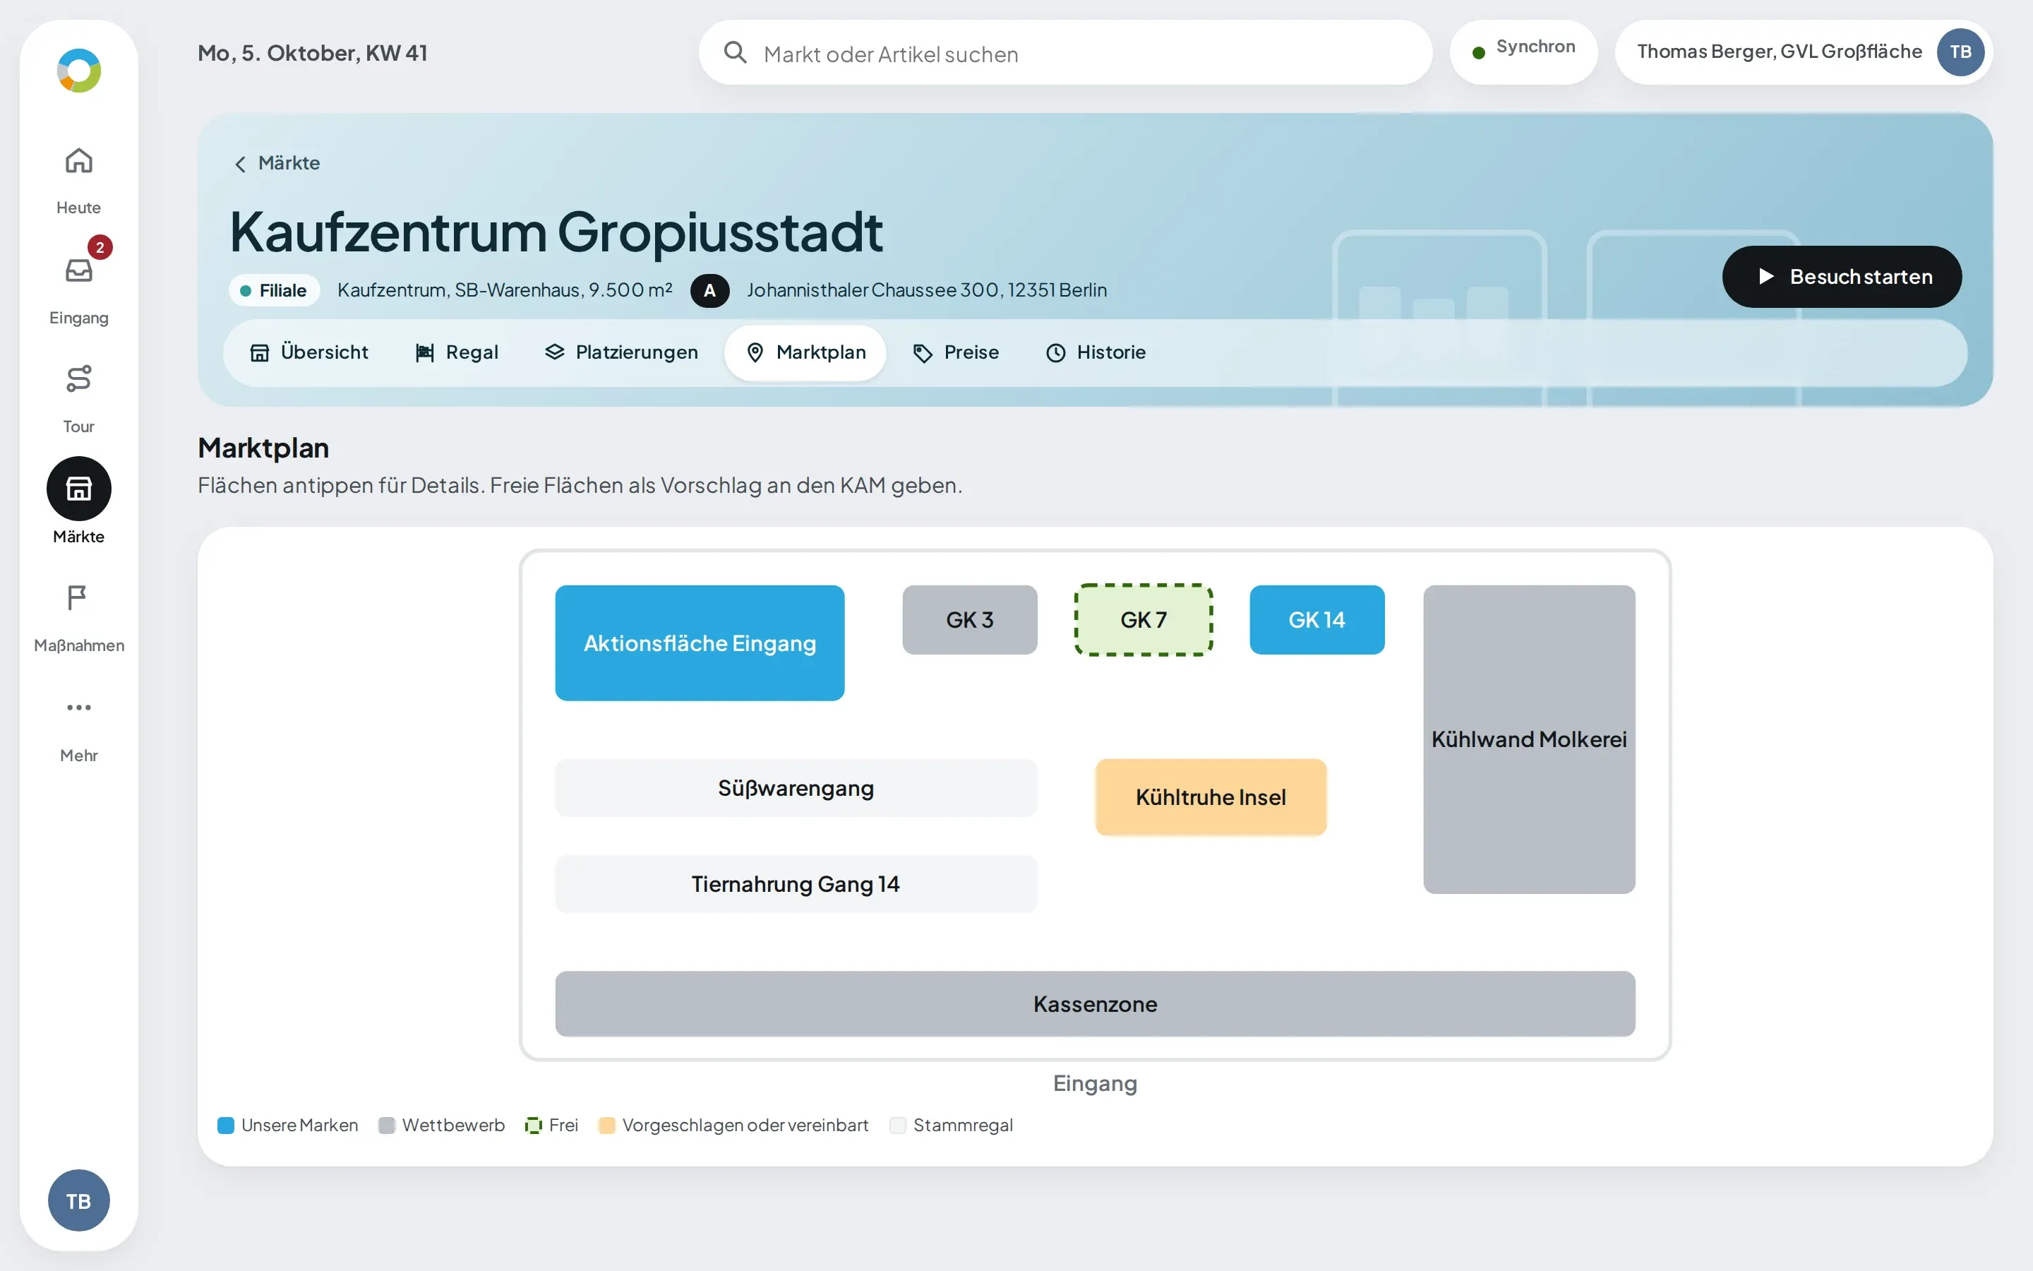Click the app logo in the sidebar
The height and width of the screenshot is (1271, 2033).
point(79,71)
